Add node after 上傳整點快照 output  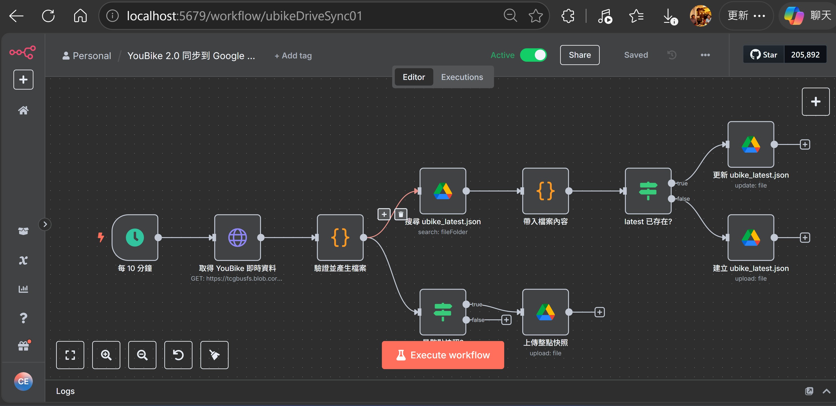click(x=599, y=312)
